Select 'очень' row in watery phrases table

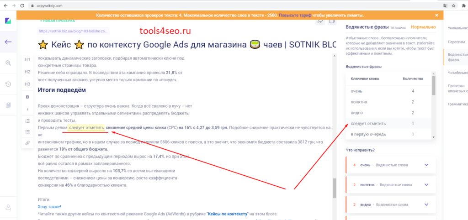click(x=388, y=91)
